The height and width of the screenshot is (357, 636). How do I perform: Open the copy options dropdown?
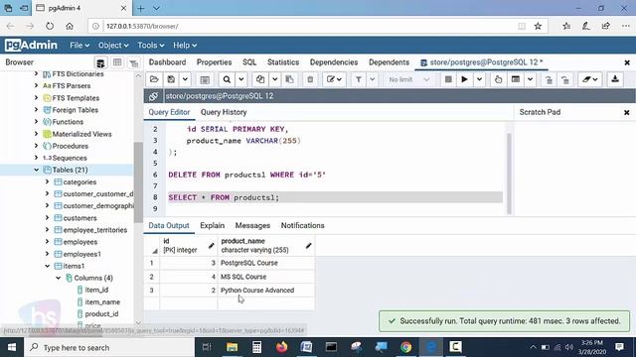(x=275, y=79)
